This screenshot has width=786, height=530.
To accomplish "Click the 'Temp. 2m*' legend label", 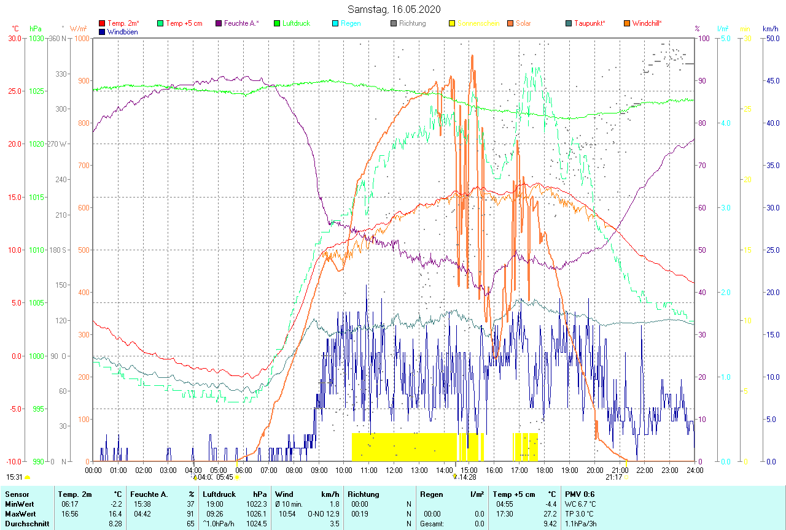I will coord(123,23).
